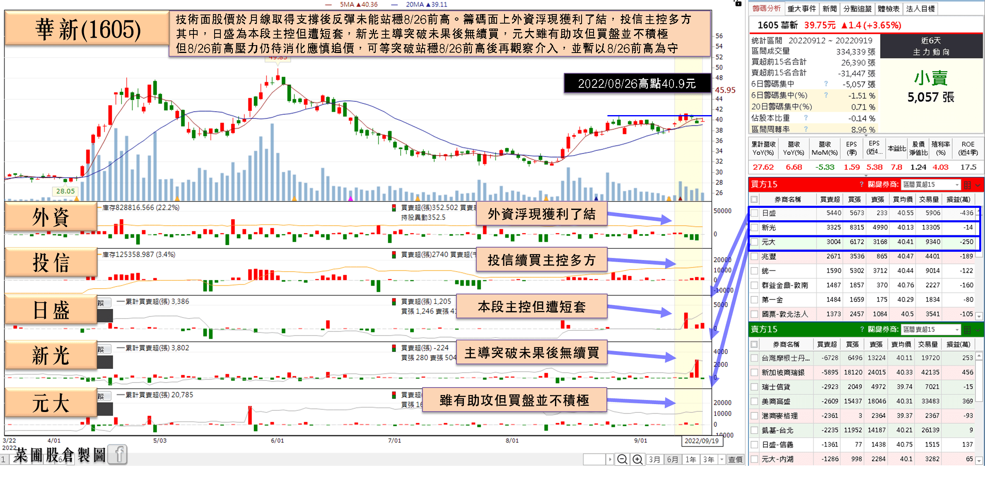Image resolution: width=985 pixels, height=477 pixels.
Task: Open the 區間買超15 dropdown
Action: tap(930, 185)
